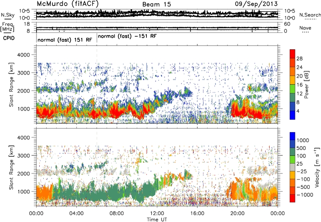Viewport: 321px width, 222px height.
Task: Click the '04:00' time axis tick label
Action: 77,214
